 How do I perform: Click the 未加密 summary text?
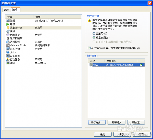(x=39, y=42)
